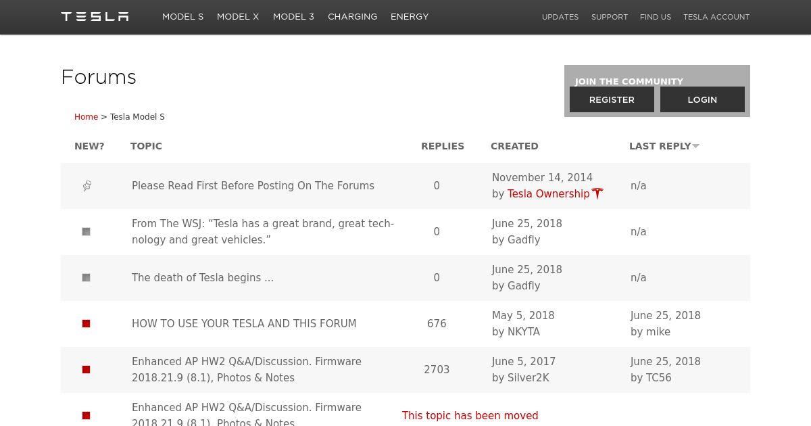Go to the Energy page

coord(410,17)
